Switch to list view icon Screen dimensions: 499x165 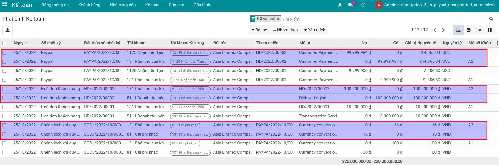pos(458,30)
